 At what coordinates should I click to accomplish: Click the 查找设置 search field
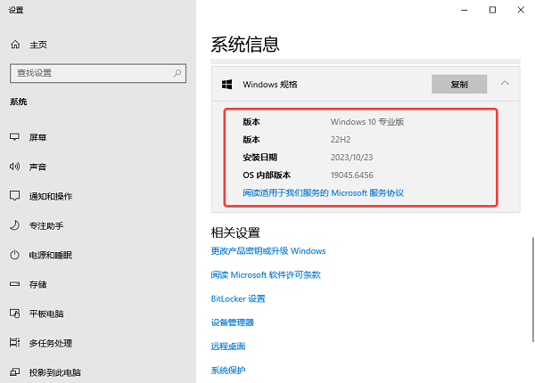point(98,73)
